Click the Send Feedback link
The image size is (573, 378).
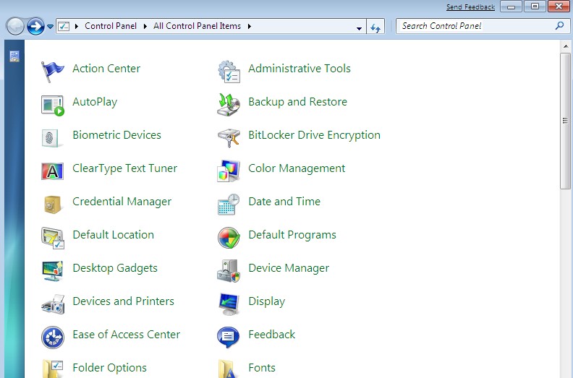coord(470,7)
